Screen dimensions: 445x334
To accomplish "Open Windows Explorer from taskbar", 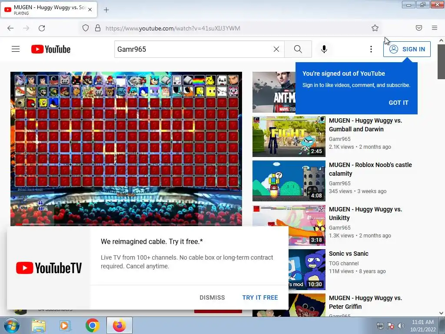I will click(38, 325).
